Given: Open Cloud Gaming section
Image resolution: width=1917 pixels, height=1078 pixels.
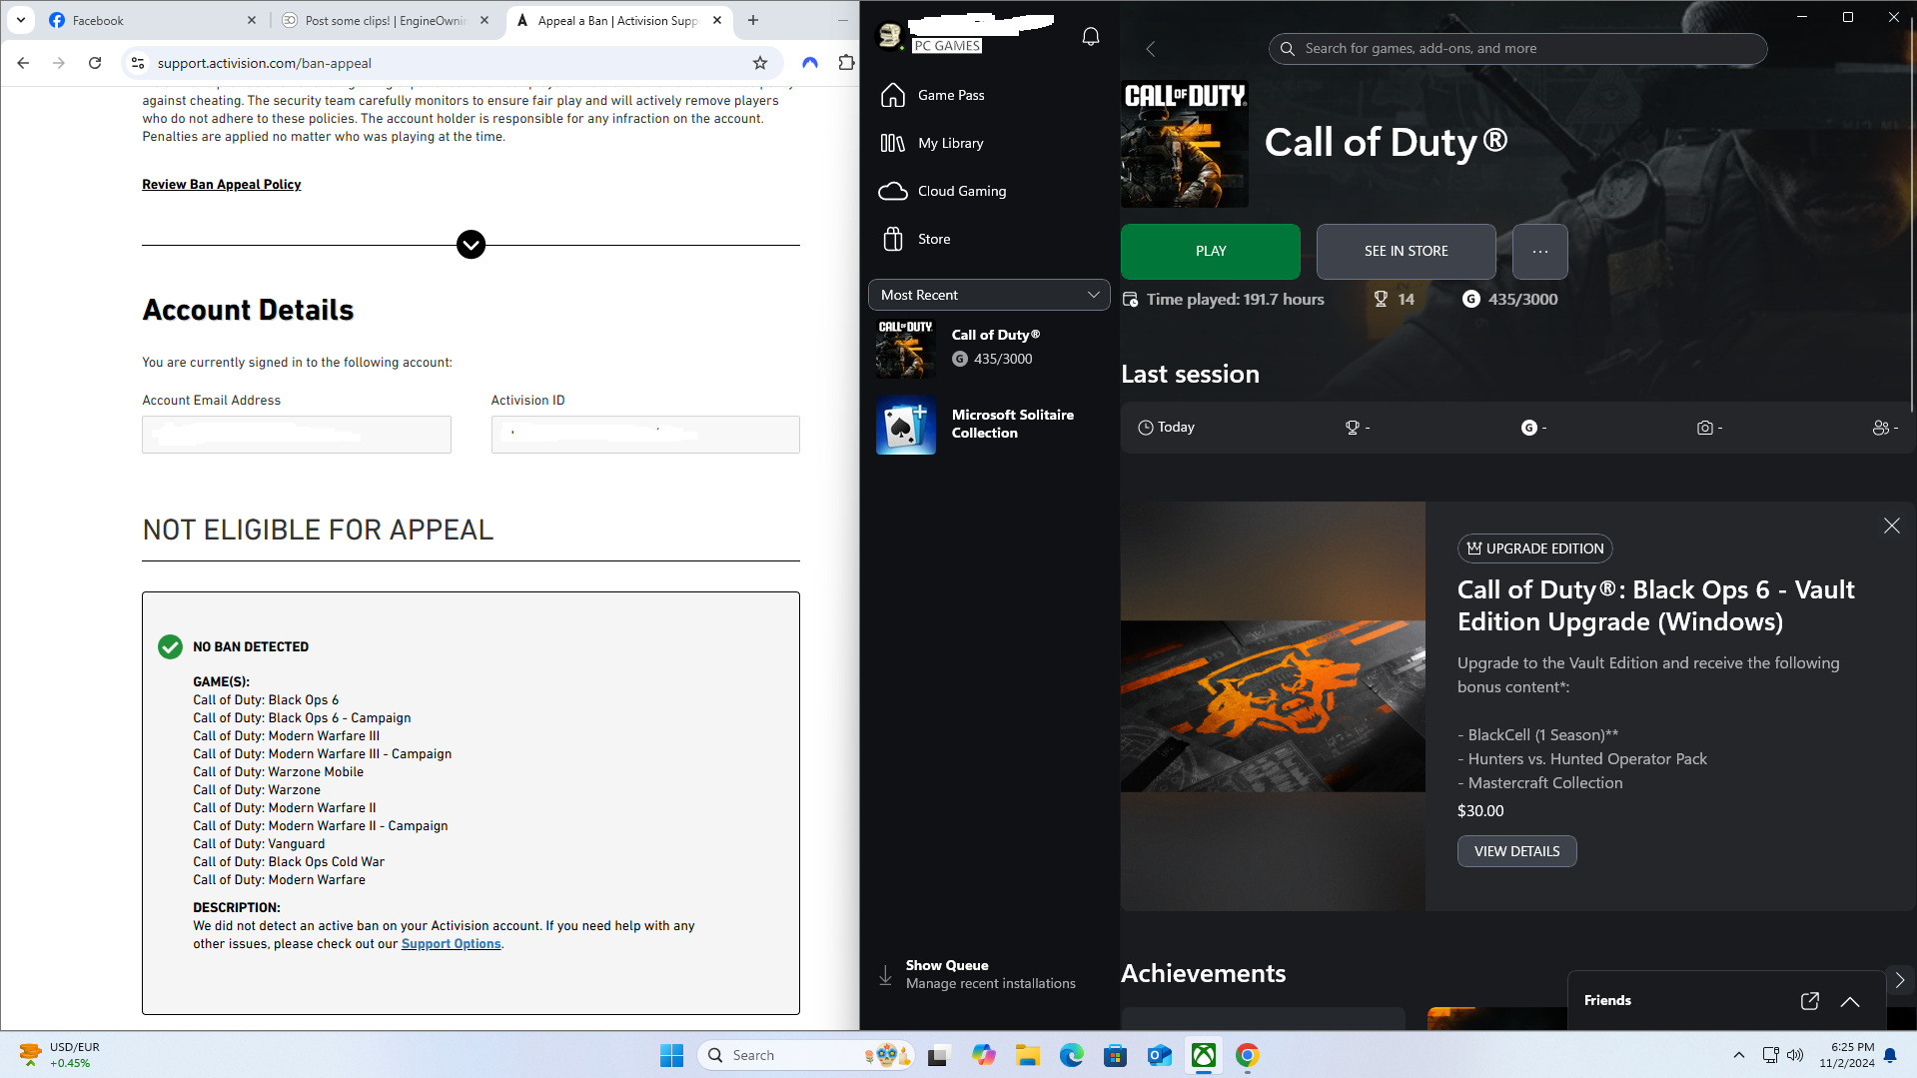Looking at the screenshot, I should pos(989,191).
